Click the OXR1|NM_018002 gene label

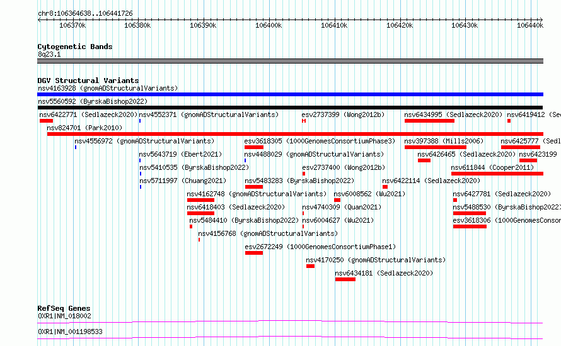[64, 316]
